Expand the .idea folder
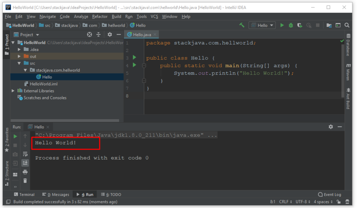Screen dimensions: 358x208 19,49
